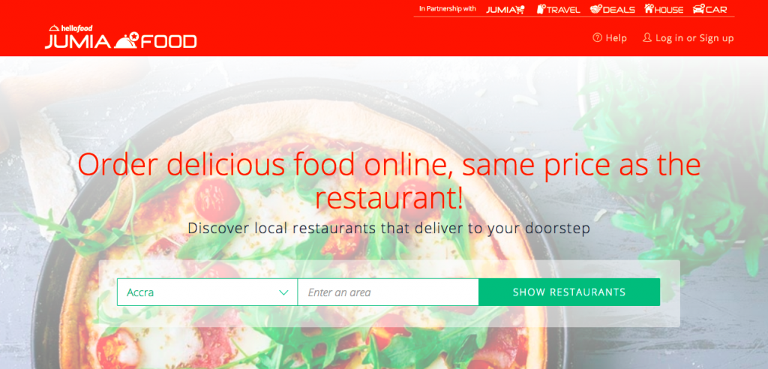
Task: Open the Help link
Action: click(610, 37)
